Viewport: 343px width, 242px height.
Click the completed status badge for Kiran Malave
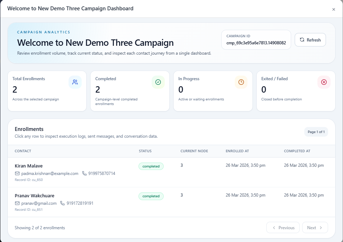(151, 166)
